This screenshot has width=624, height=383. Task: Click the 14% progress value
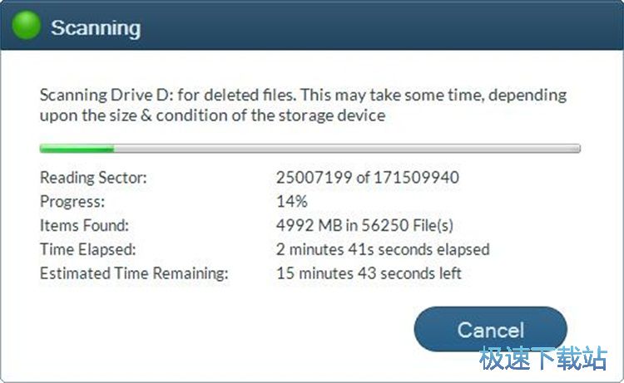291,201
